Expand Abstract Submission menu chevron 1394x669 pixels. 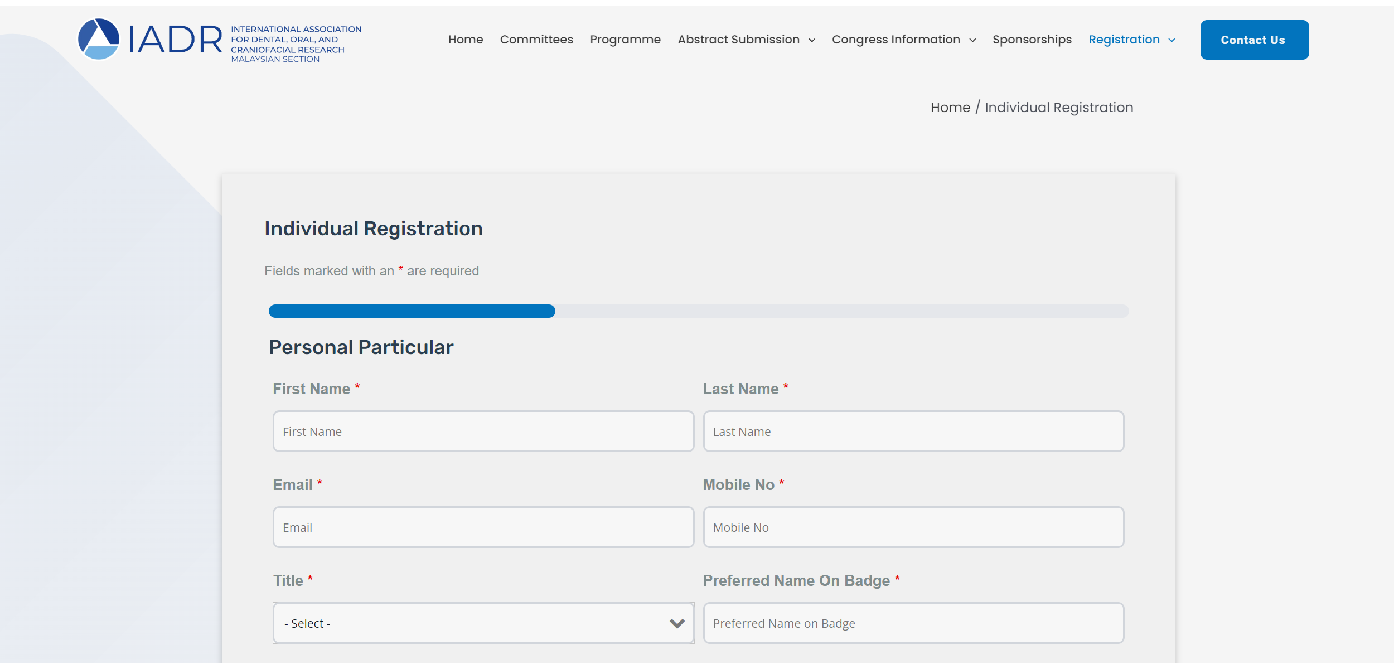(x=812, y=40)
